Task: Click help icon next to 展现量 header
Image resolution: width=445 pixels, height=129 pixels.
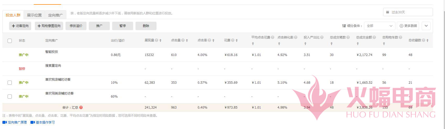Action: [x=156, y=40]
